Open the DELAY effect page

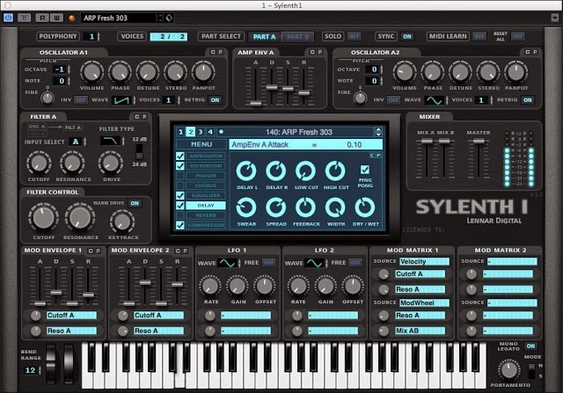[206, 206]
